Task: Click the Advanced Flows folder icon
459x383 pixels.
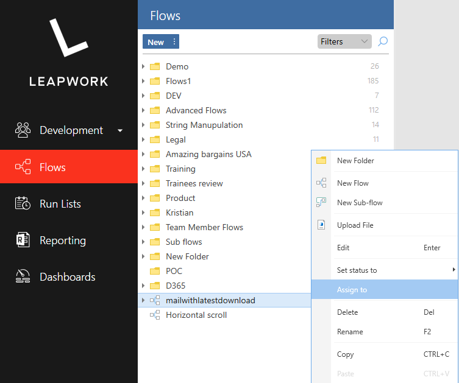Action: tap(155, 110)
